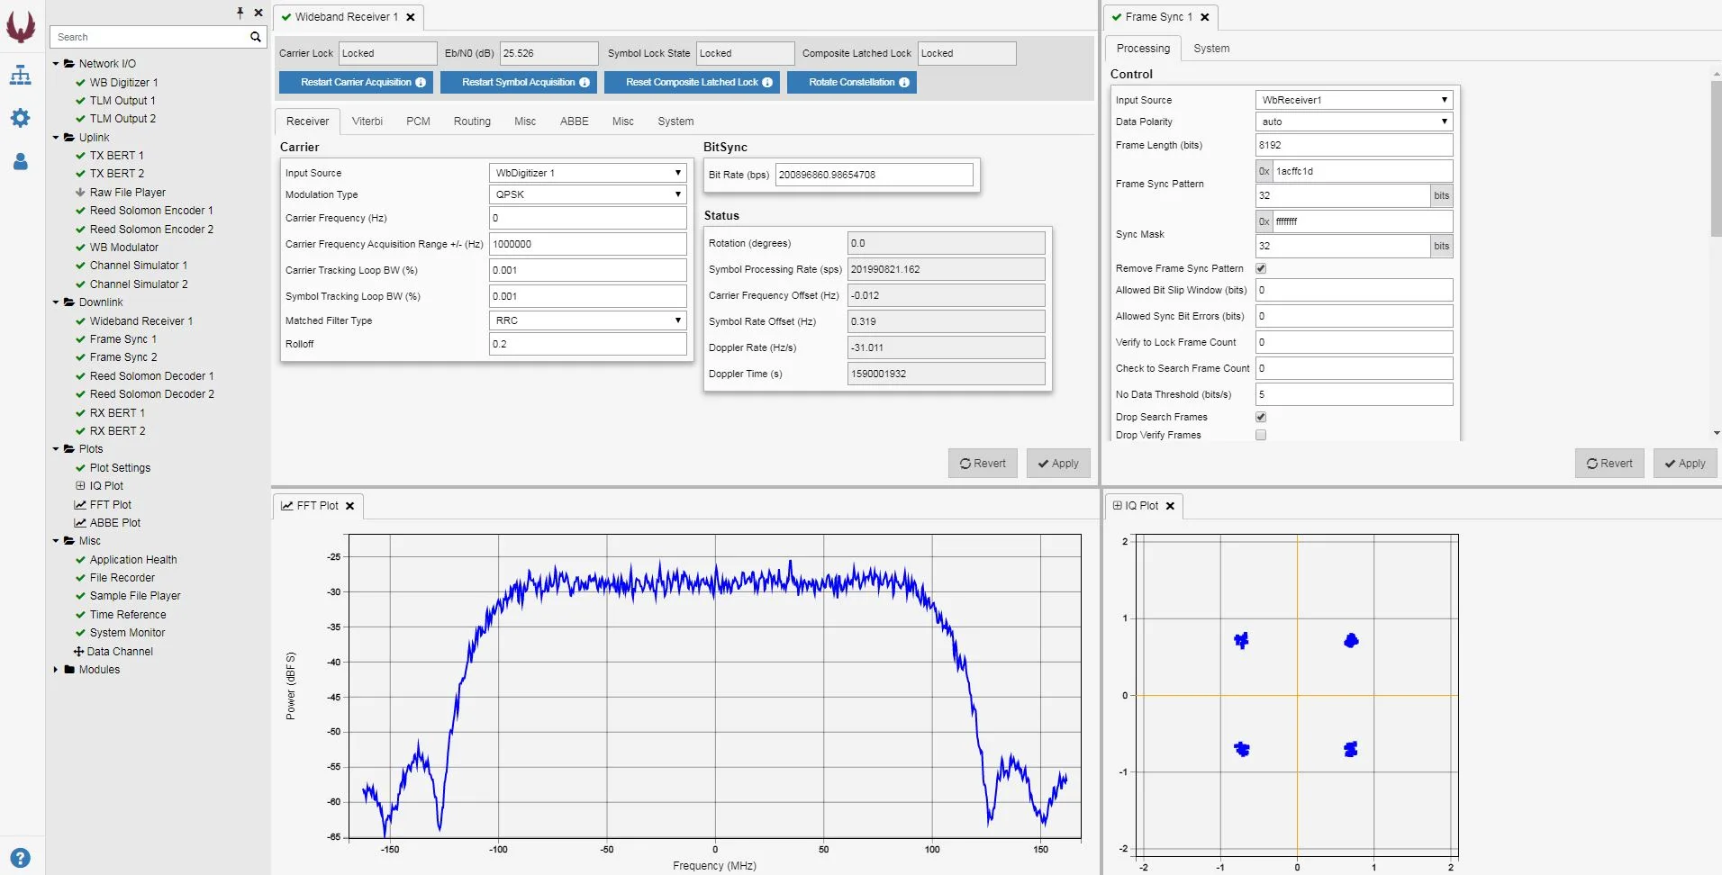This screenshot has height=875, width=1722.
Task: Click the Data Channel move icon in tree
Action: 78,652
